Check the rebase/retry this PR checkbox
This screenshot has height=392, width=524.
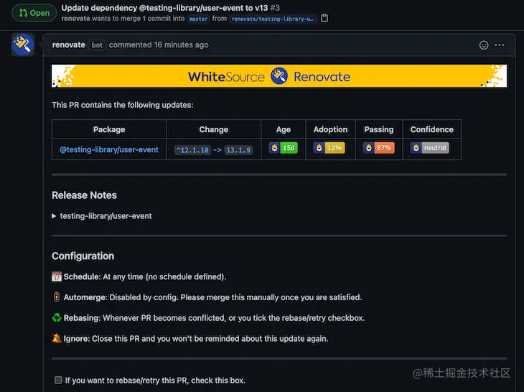[58, 380]
